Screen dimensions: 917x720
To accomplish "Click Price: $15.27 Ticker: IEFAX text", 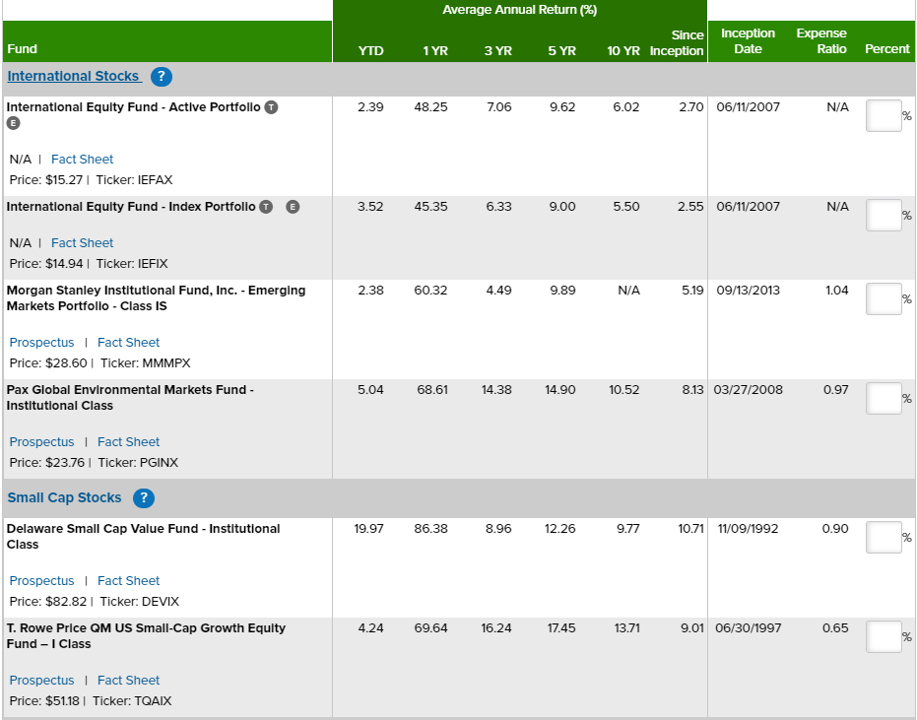I will point(92,180).
